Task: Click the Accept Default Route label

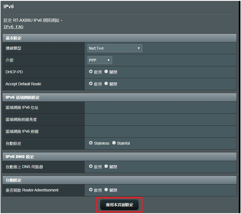Action: coord(23,84)
